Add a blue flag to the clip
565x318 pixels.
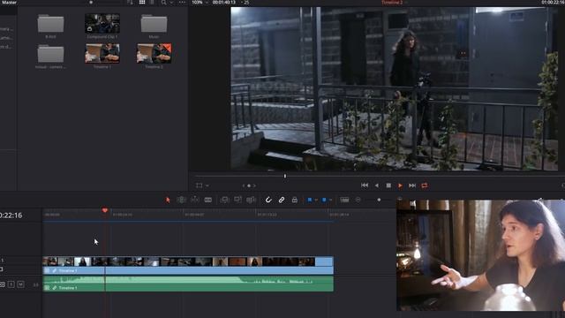pos(310,200)
